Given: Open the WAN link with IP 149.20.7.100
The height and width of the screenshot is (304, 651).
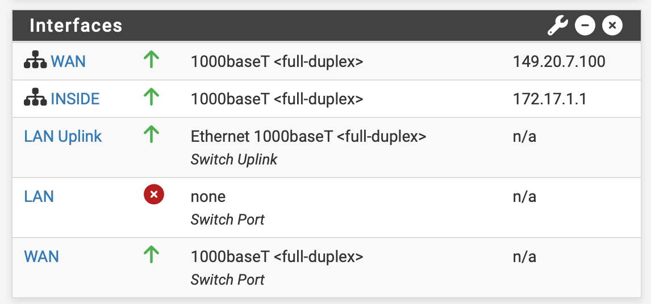Looking at the screenshot, I should click(68, 61).
